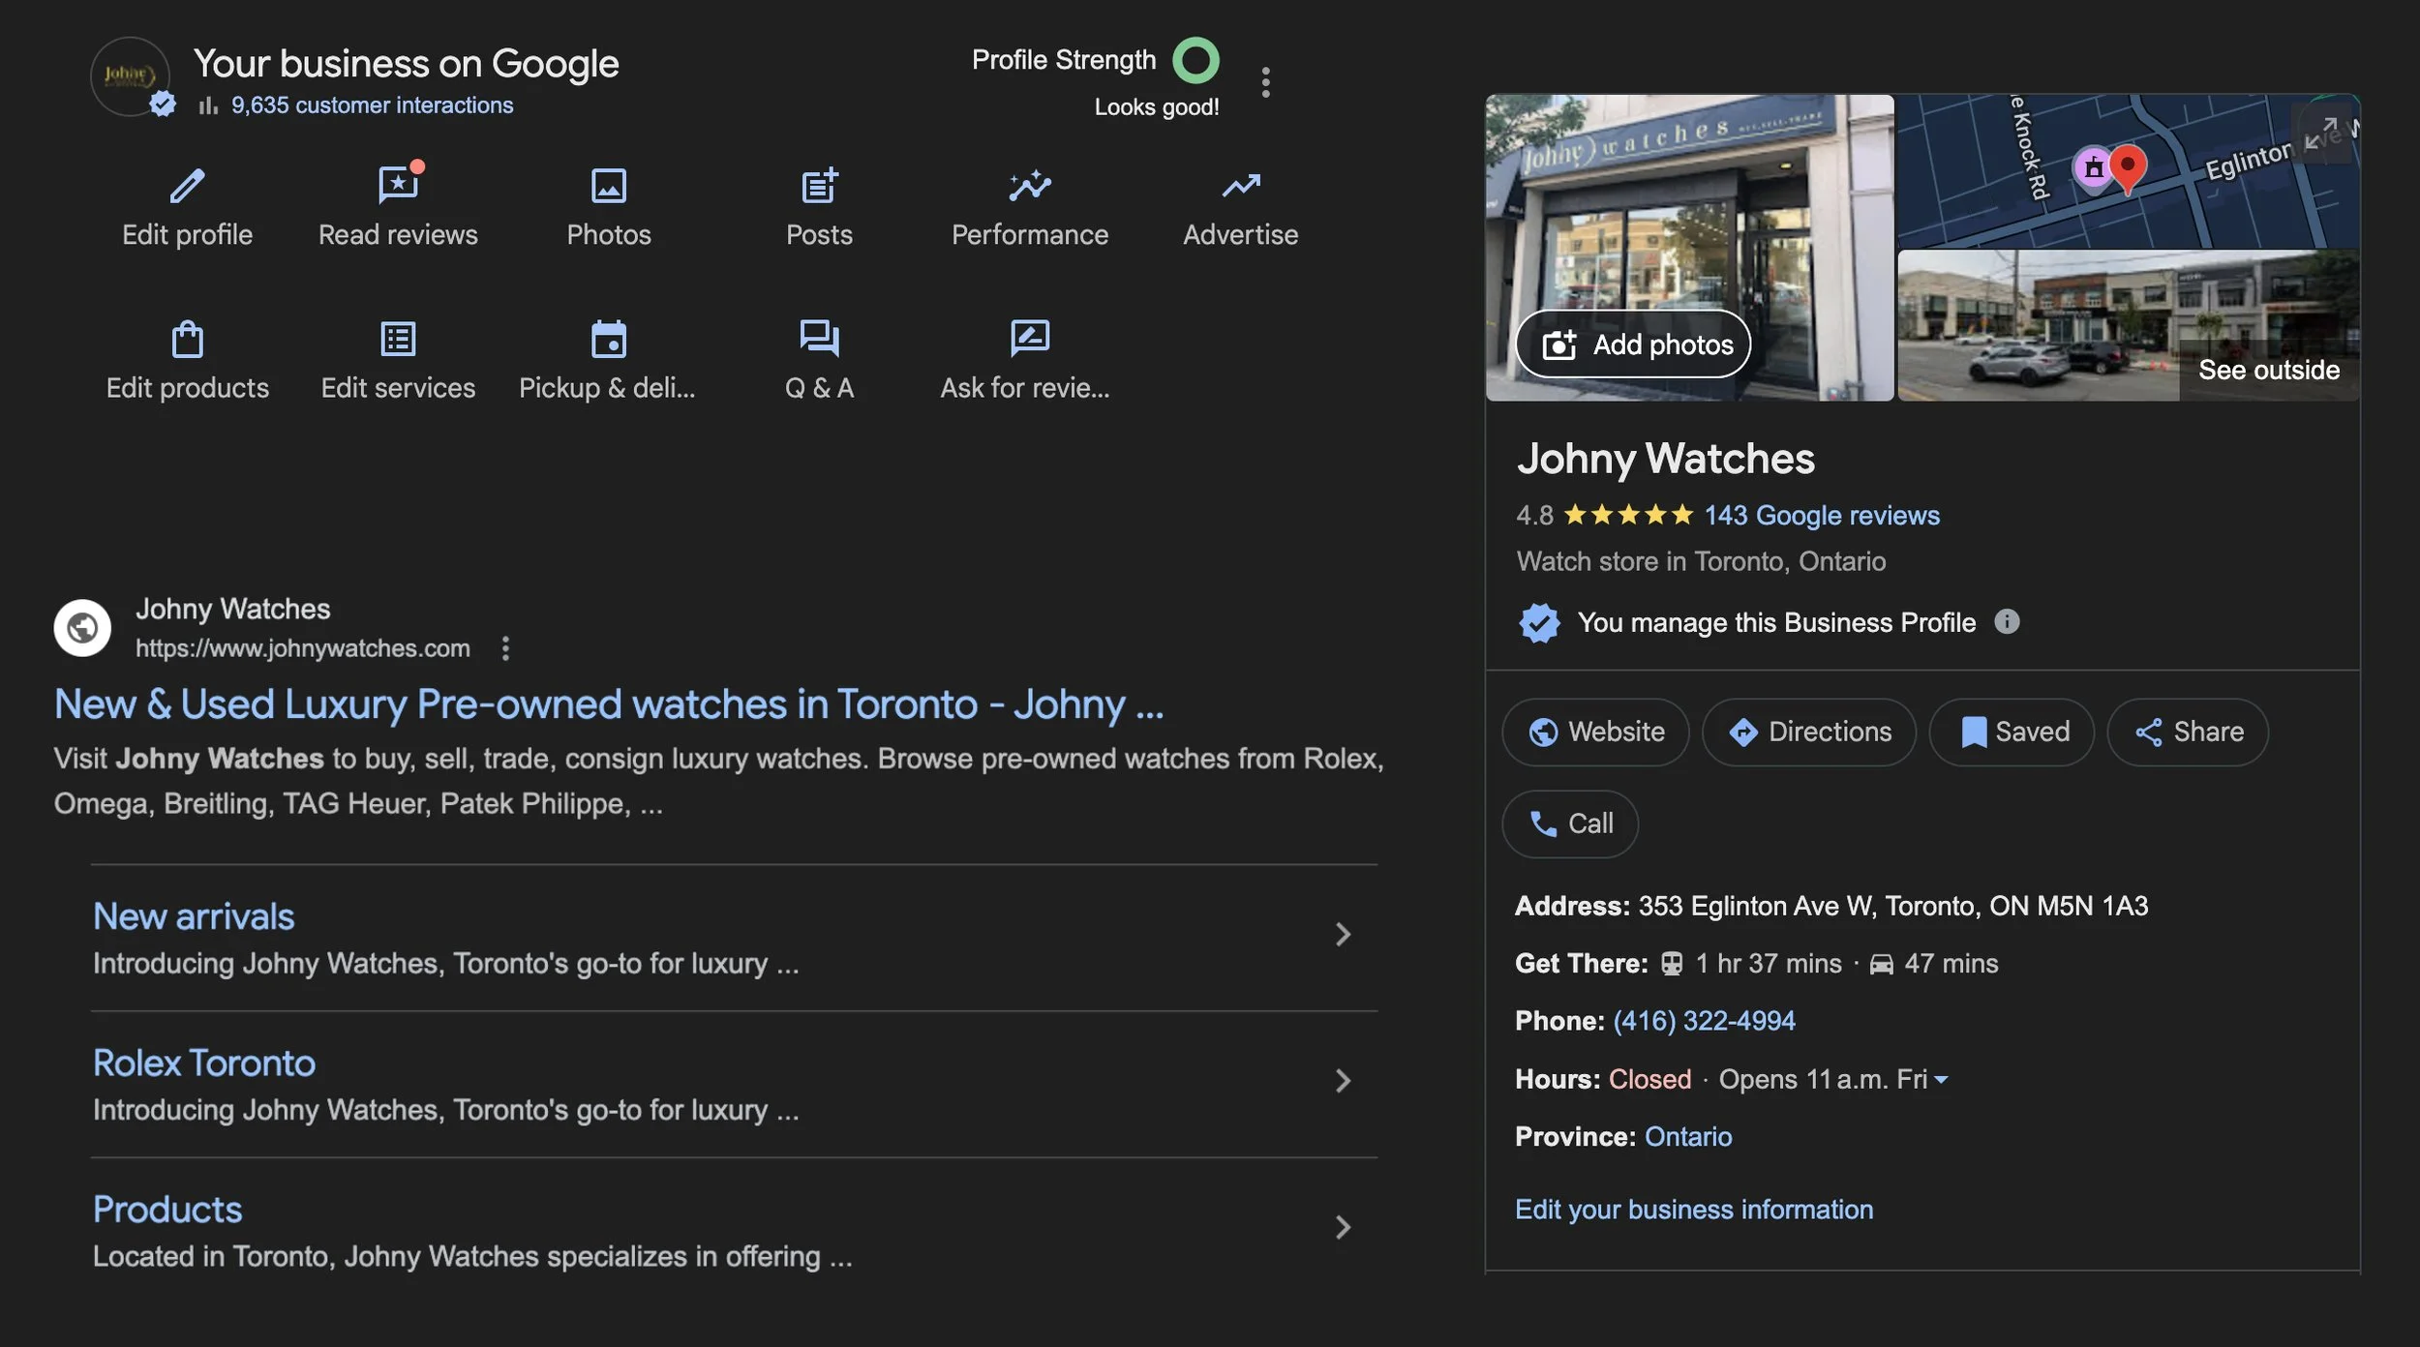Click the See outside street view thumbnail

2128,326
